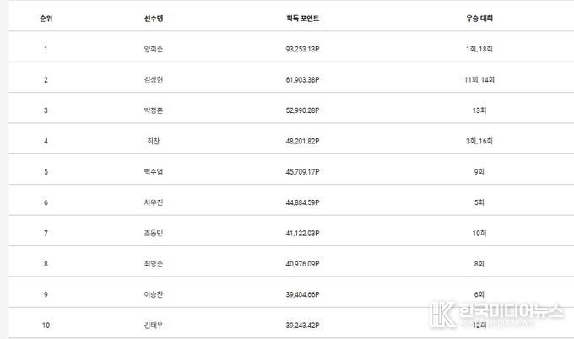
Task: Click the HK logo watermark icon
Action: (x=442, y=315)
